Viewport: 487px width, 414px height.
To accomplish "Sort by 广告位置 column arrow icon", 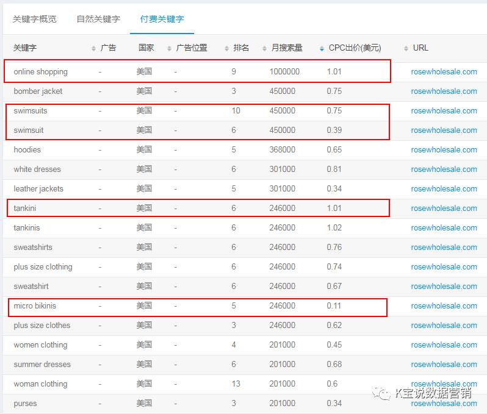I will point(226,48).
